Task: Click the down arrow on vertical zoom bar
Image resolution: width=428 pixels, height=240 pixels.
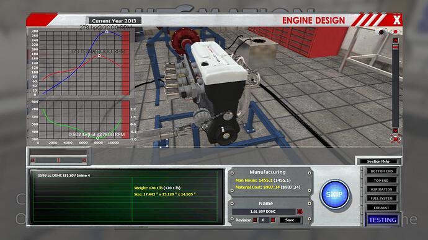Action: pos(395,131)
